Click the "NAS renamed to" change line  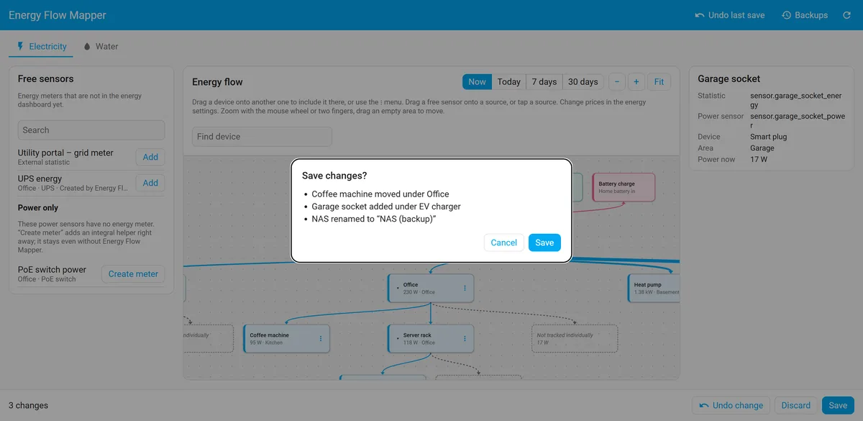[374, 219]
